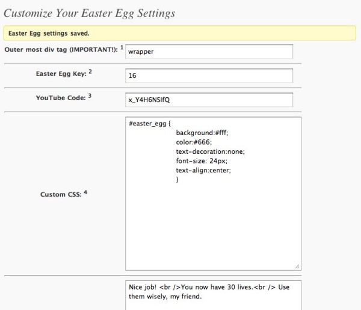This screenshot has height=310, width=361.
Task: Click footnote 2 next to Easter Egg Key
Action: (90, 71)
